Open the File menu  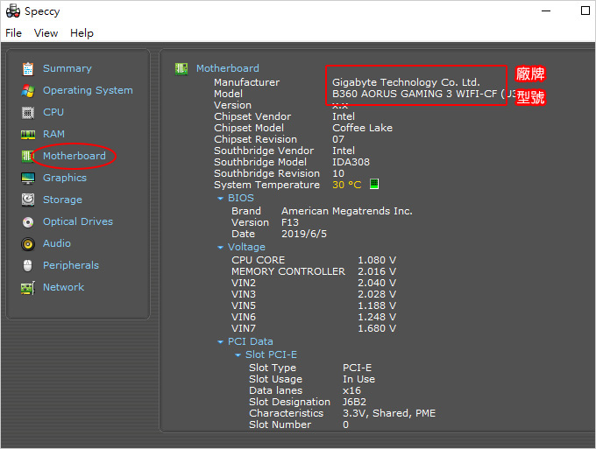tap(13, 33)
